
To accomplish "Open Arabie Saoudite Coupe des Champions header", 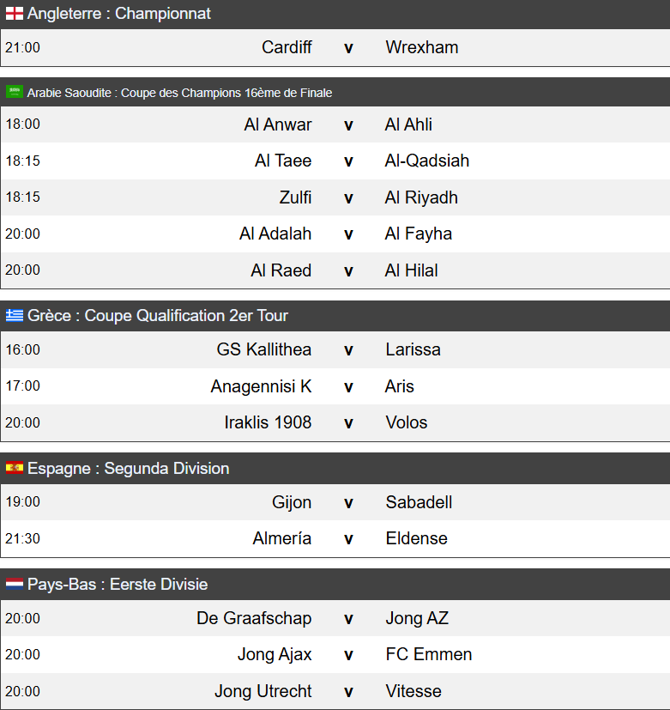I will [x=335, y=93].
